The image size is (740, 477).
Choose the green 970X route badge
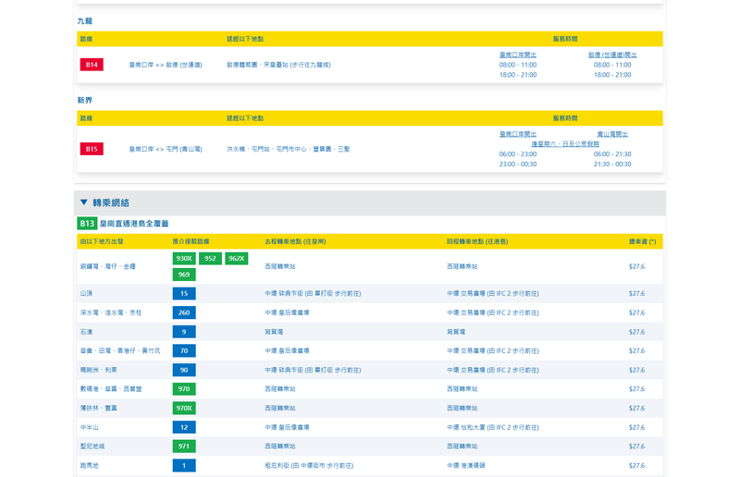click(184, 408)
